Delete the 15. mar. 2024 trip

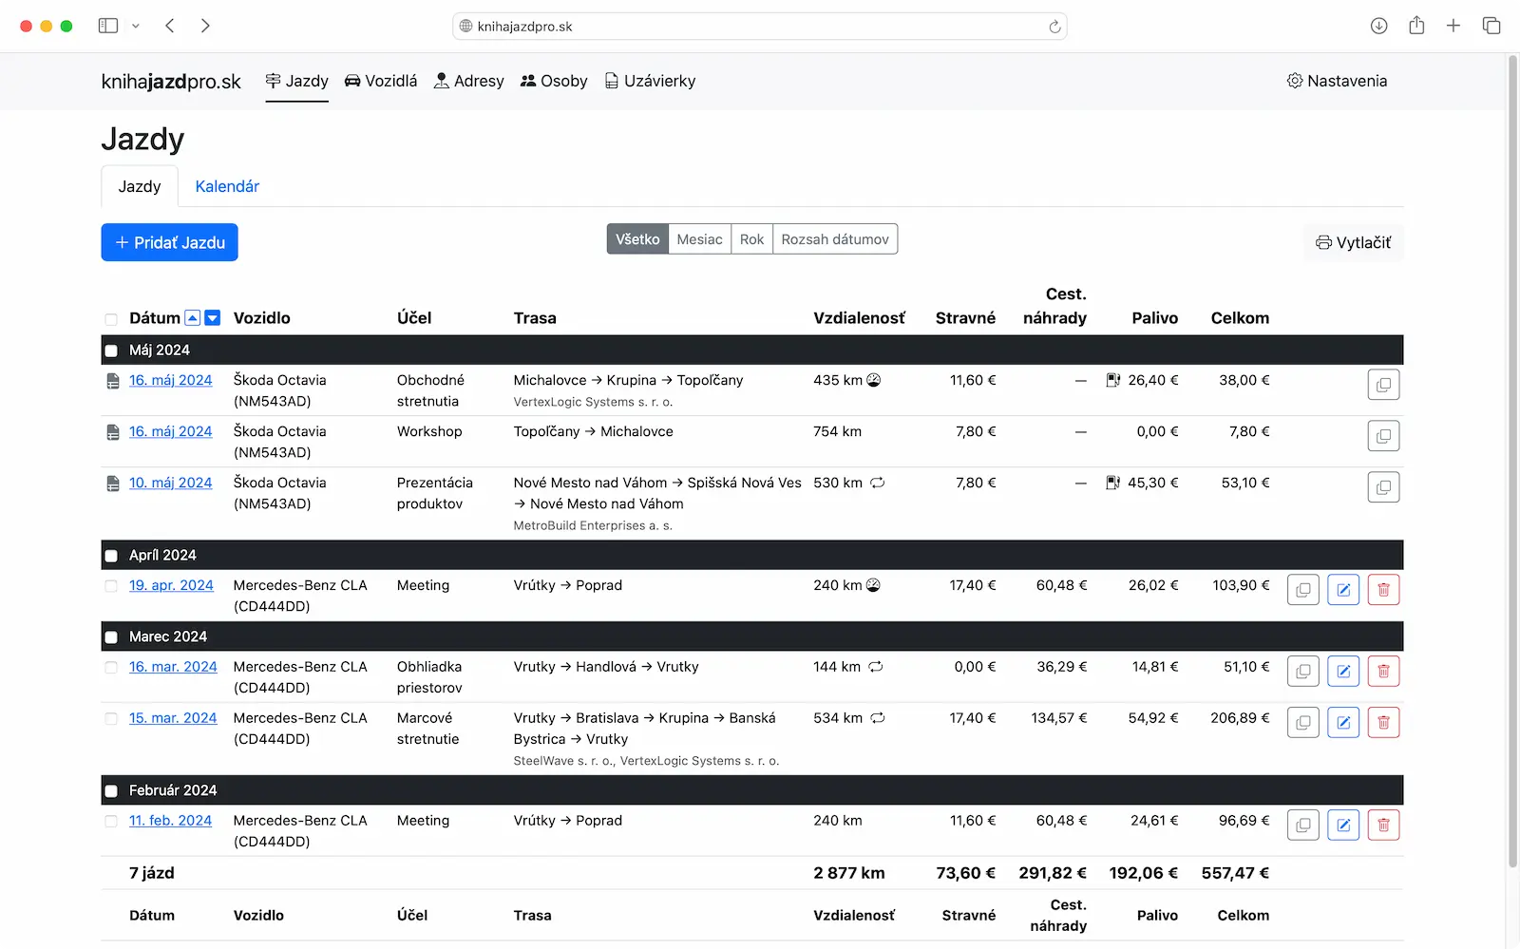coord(1383,723)
